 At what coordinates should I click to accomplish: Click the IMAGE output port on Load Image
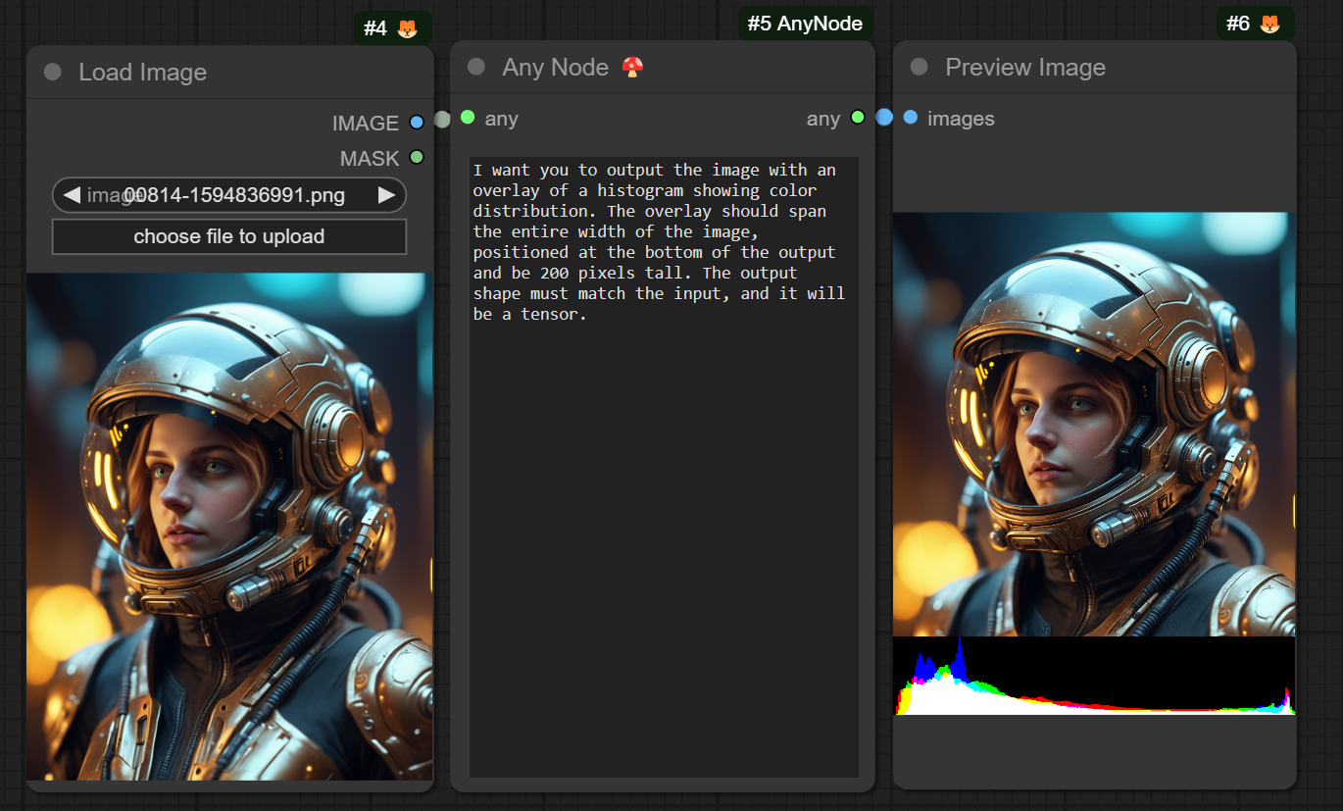point(417,123)
